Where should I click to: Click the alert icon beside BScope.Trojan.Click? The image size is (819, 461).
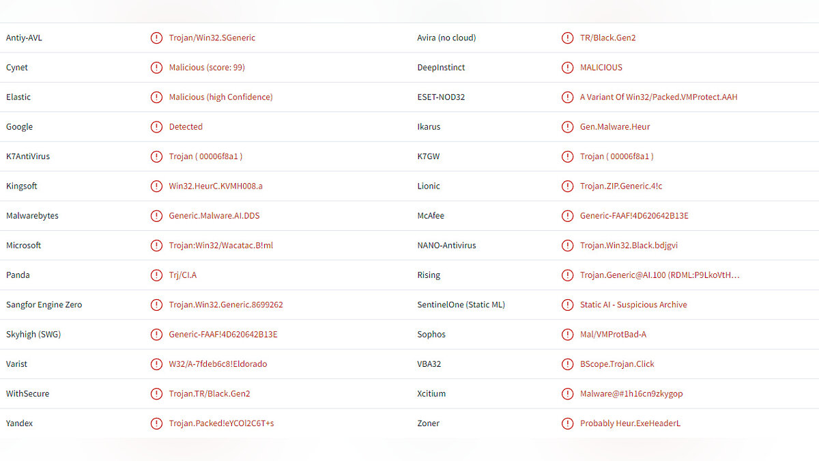(x=567, y=364)
